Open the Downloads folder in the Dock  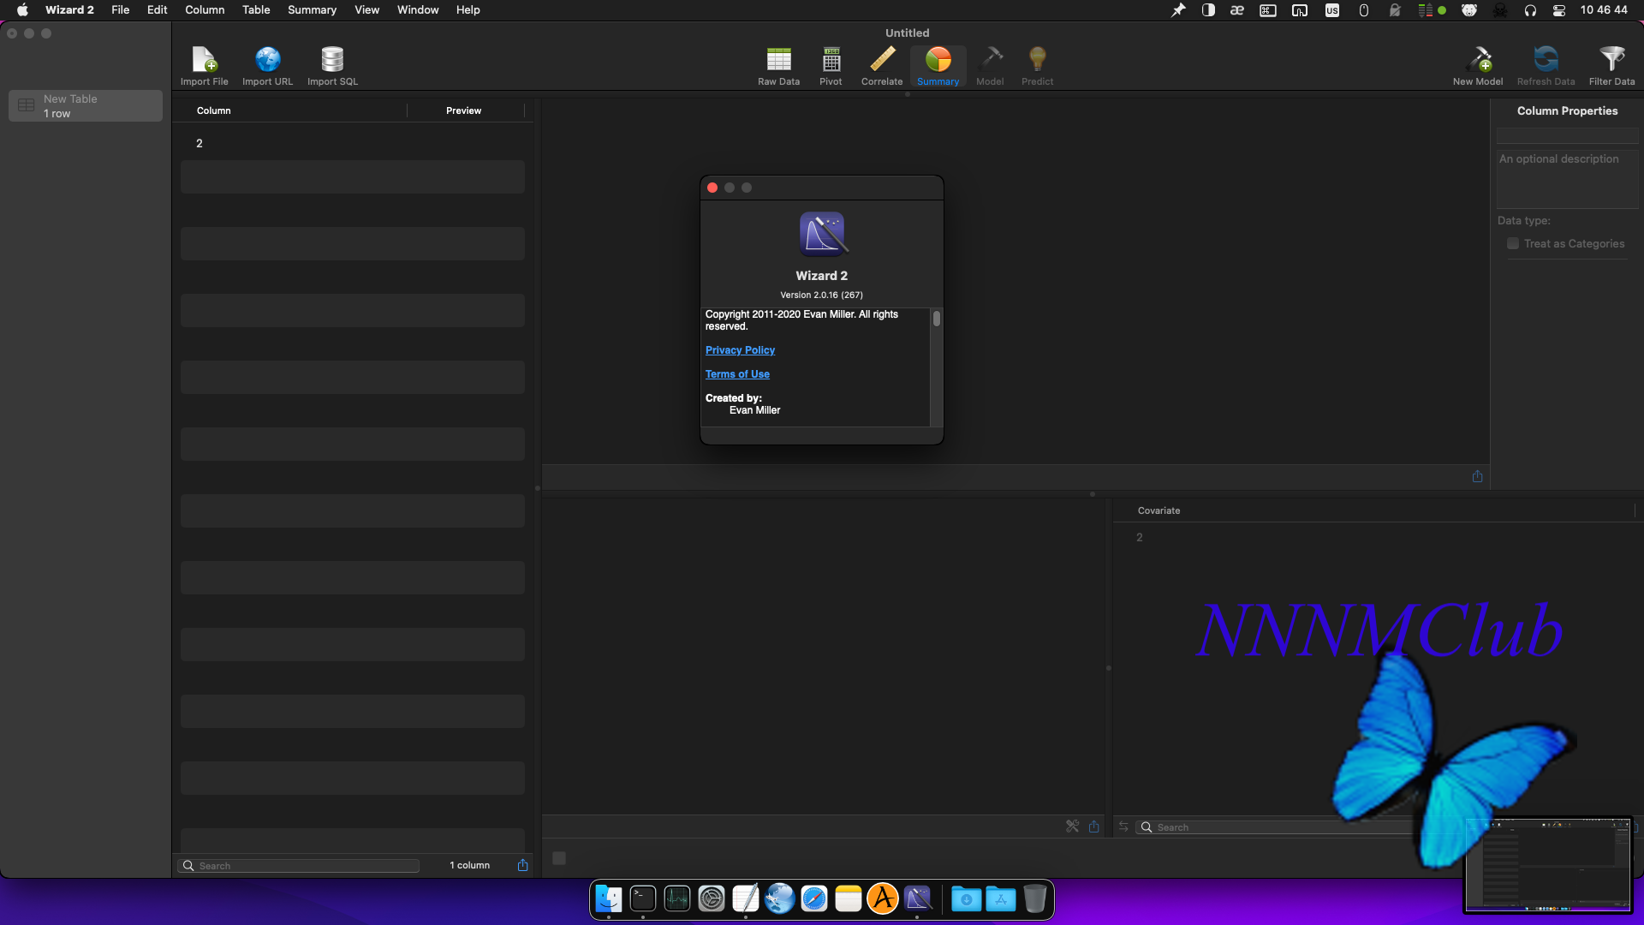point(967,898)
